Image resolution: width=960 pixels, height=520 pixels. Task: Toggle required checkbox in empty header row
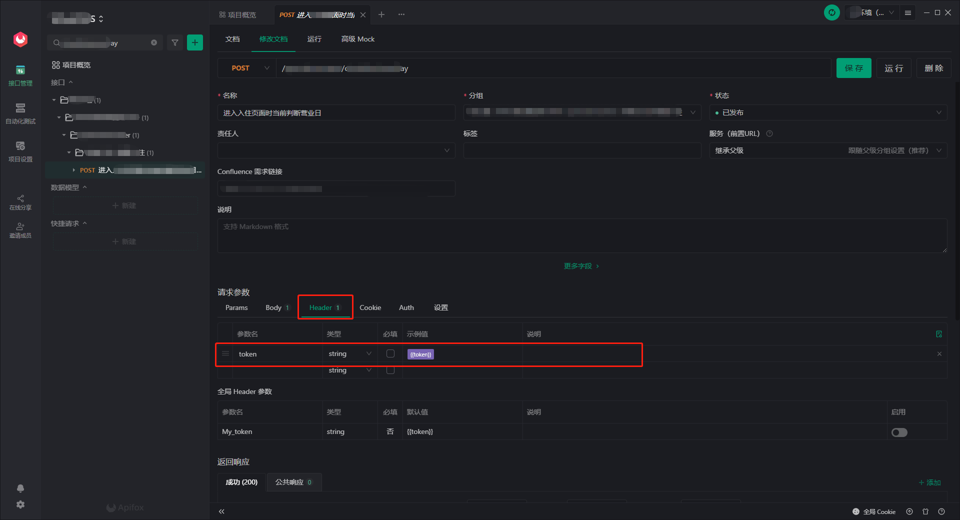[390, 370]
